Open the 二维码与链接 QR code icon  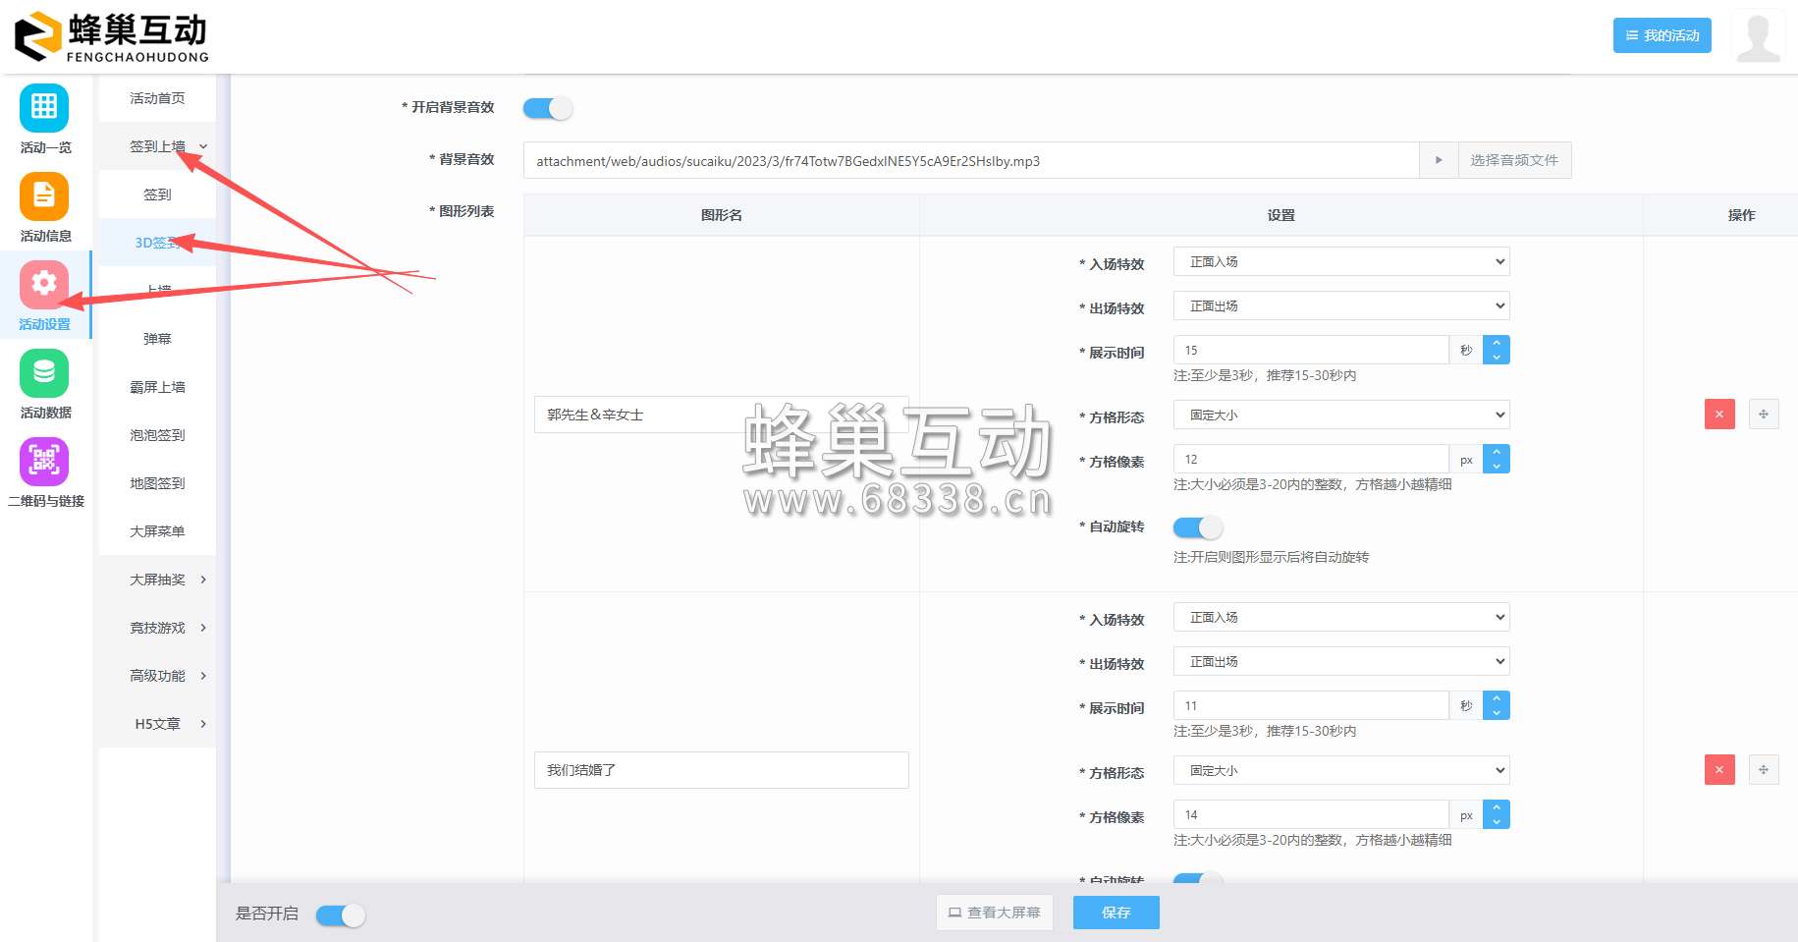[x=44, y=462]
